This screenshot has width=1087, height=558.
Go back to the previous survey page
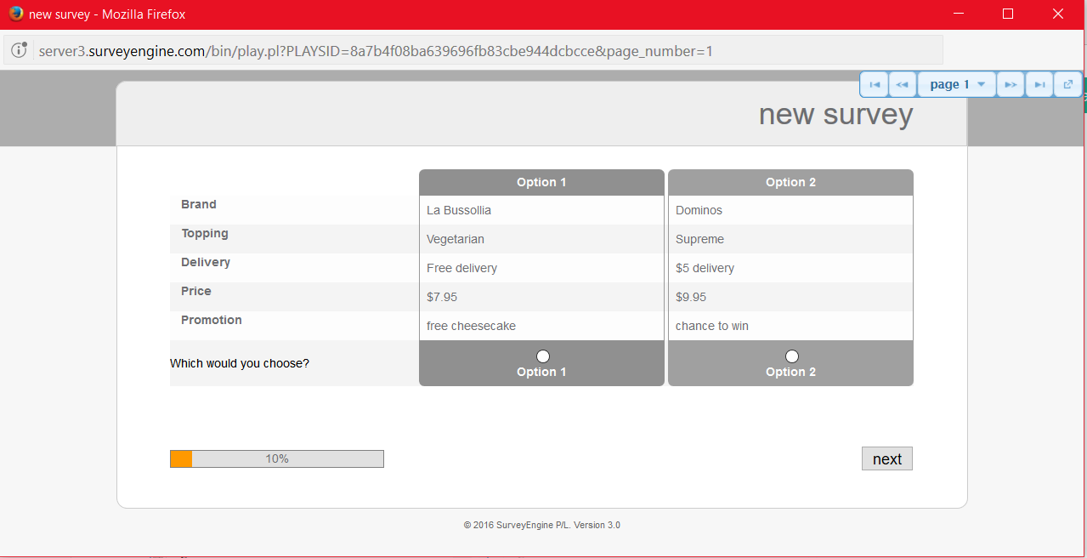[903, 84]
